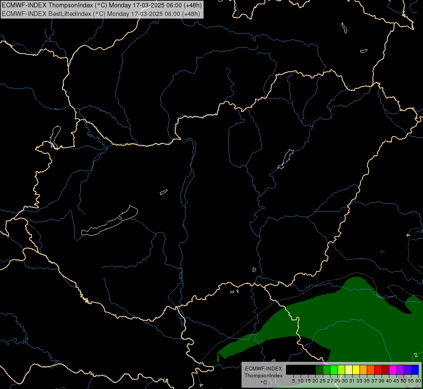Click the yellow 31-33 legend swatch
Image resolution: width=423 pixels, height=389 pixels.
tap(356, 370)
